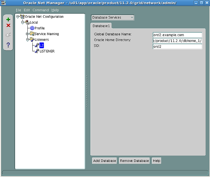
Task: Click the Oracle Net Configuration network icon
Action: tap(22, 17)
